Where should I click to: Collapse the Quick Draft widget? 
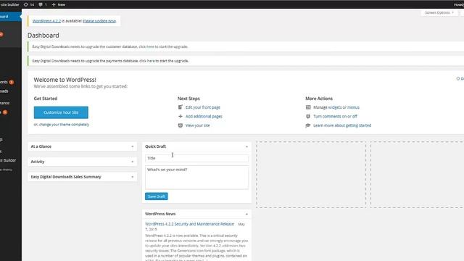coord(246,146)
